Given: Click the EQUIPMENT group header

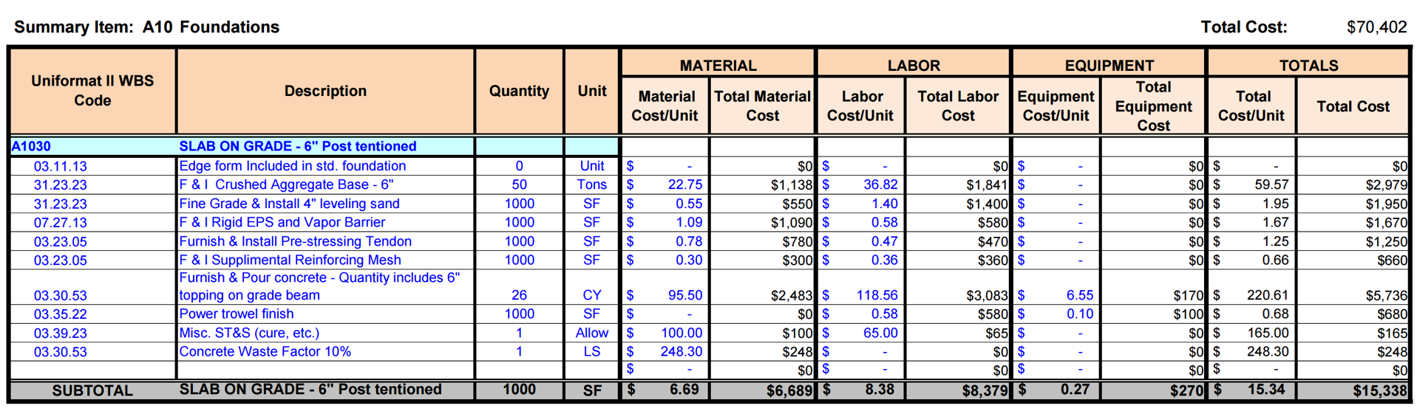Looking at the screenshot, I should [x=1109, y=65].
